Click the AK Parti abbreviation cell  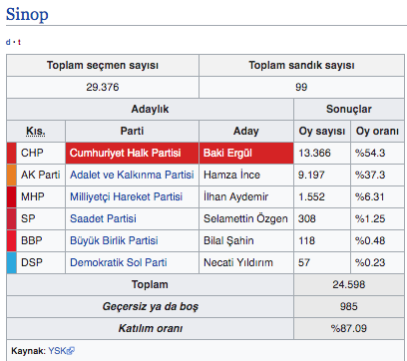[41, 175]
